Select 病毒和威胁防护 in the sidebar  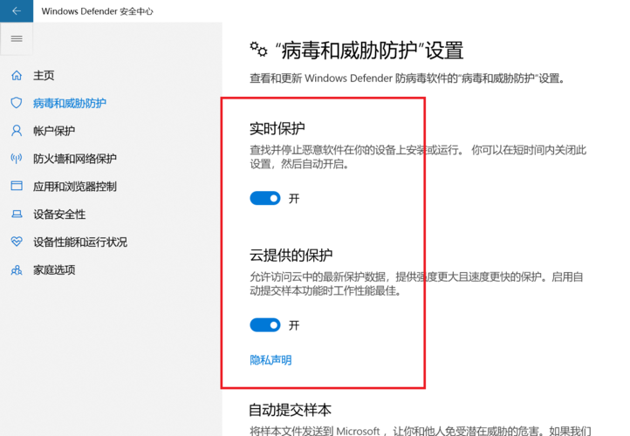pyautogui.click(x=70, y=103)
